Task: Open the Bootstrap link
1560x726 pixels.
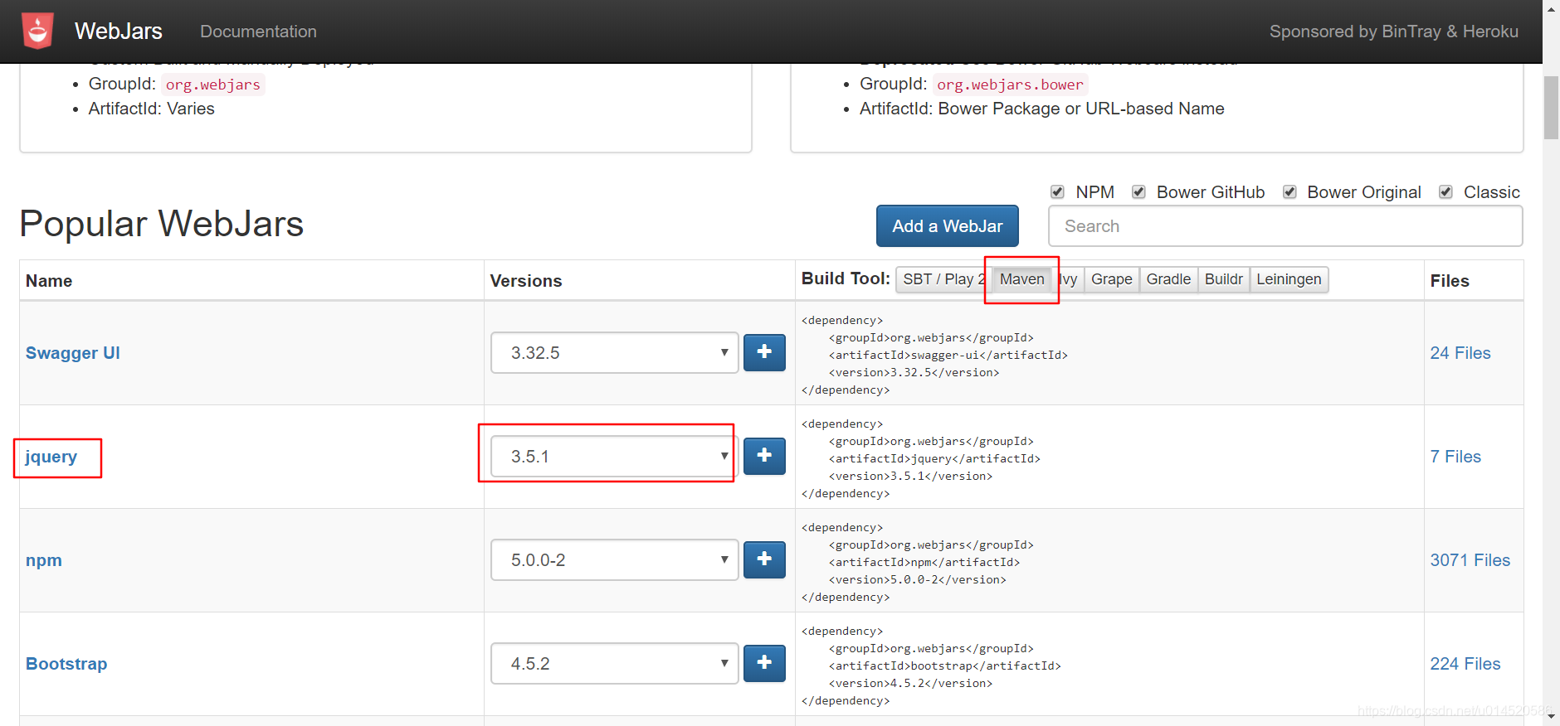Action: (x=66, y=664)
